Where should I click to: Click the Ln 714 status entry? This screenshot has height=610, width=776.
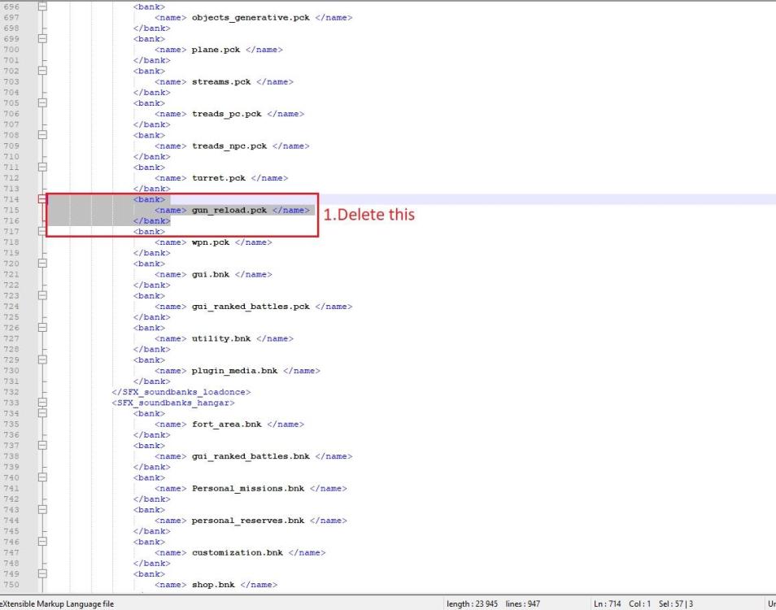click(x=608, y=604)
